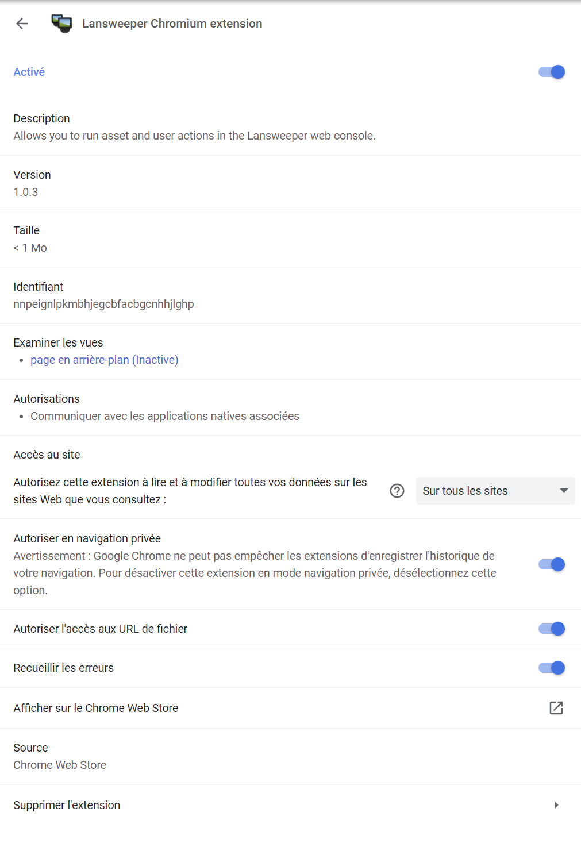
Task: Click the help icon next to site access
Action: [397, 491]
